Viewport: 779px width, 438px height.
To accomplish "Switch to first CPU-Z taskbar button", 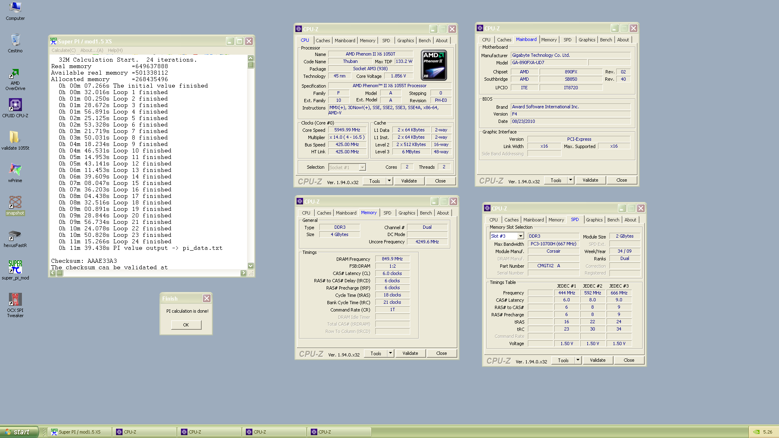I will (x=144, y=432).
